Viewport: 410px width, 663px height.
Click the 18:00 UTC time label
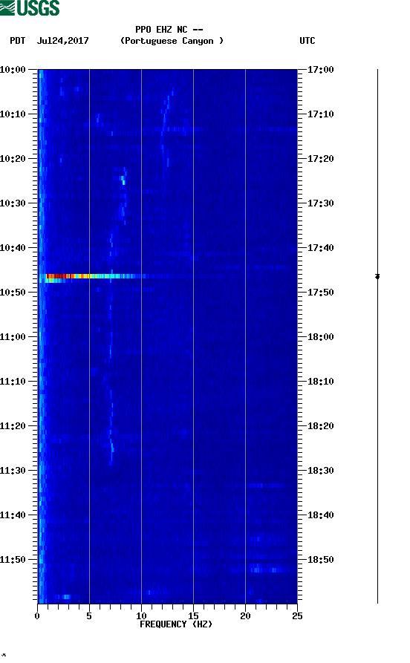point(320,336)
